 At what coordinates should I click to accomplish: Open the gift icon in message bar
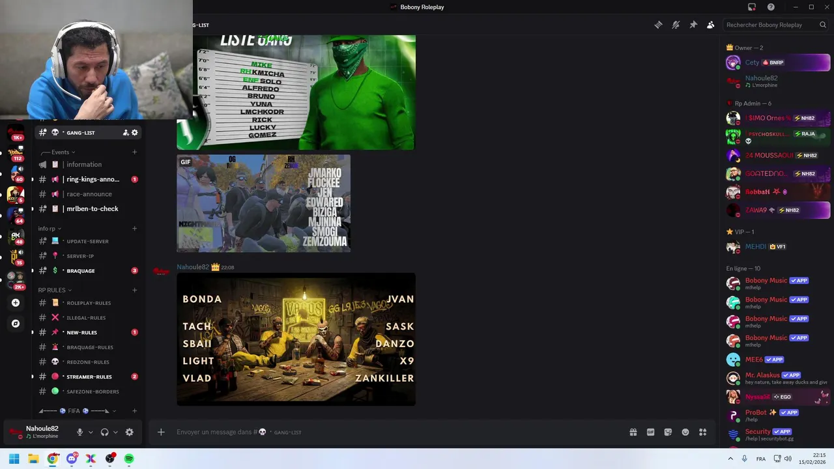tap(633, 432)
